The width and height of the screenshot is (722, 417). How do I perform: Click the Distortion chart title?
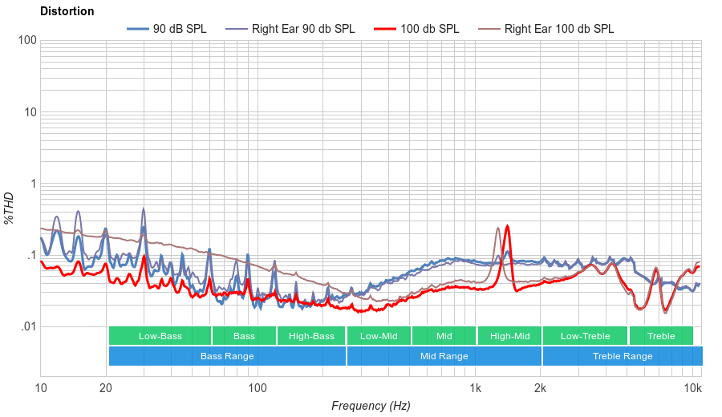(67, 11)
